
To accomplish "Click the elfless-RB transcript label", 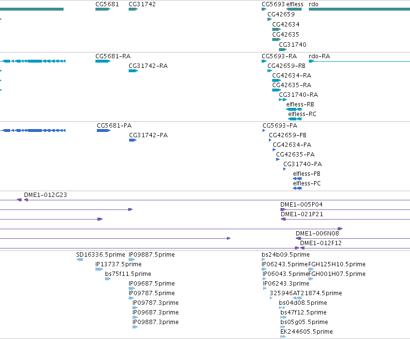I will 300,104.
